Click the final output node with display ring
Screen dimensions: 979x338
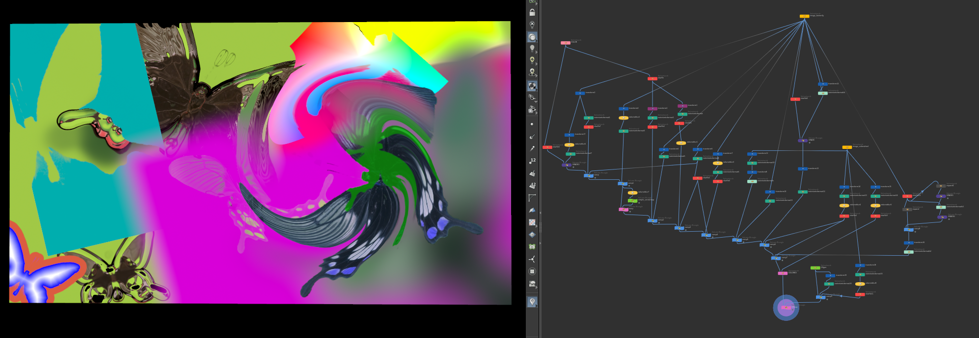pyautogui.click(x=786, y=308)
